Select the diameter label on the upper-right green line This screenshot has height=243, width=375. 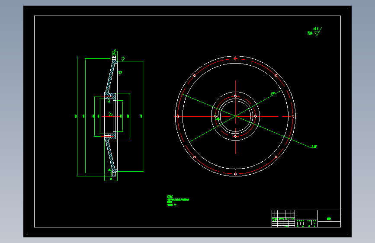click(x=272, y=93)
